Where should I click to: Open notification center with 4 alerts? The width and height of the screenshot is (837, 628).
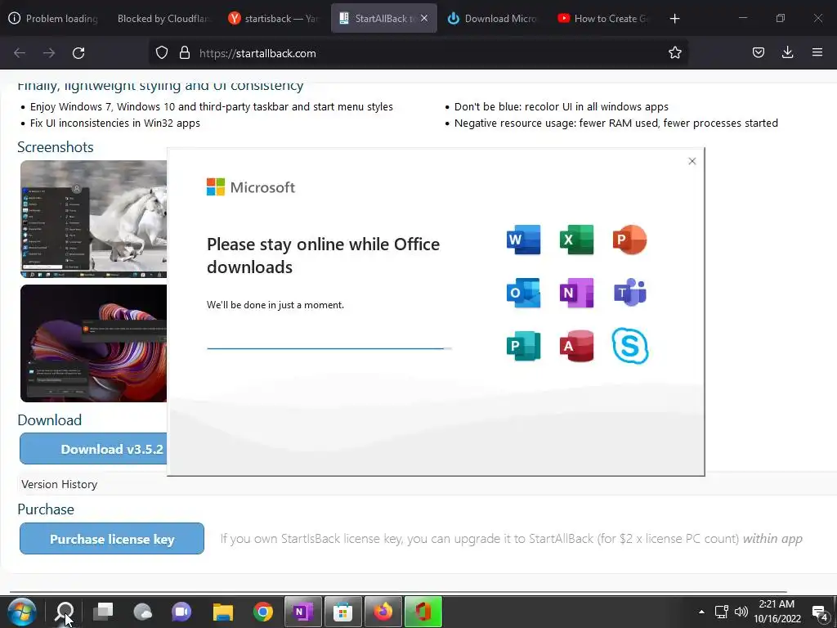pyautogui.click(x=819, y=613)
